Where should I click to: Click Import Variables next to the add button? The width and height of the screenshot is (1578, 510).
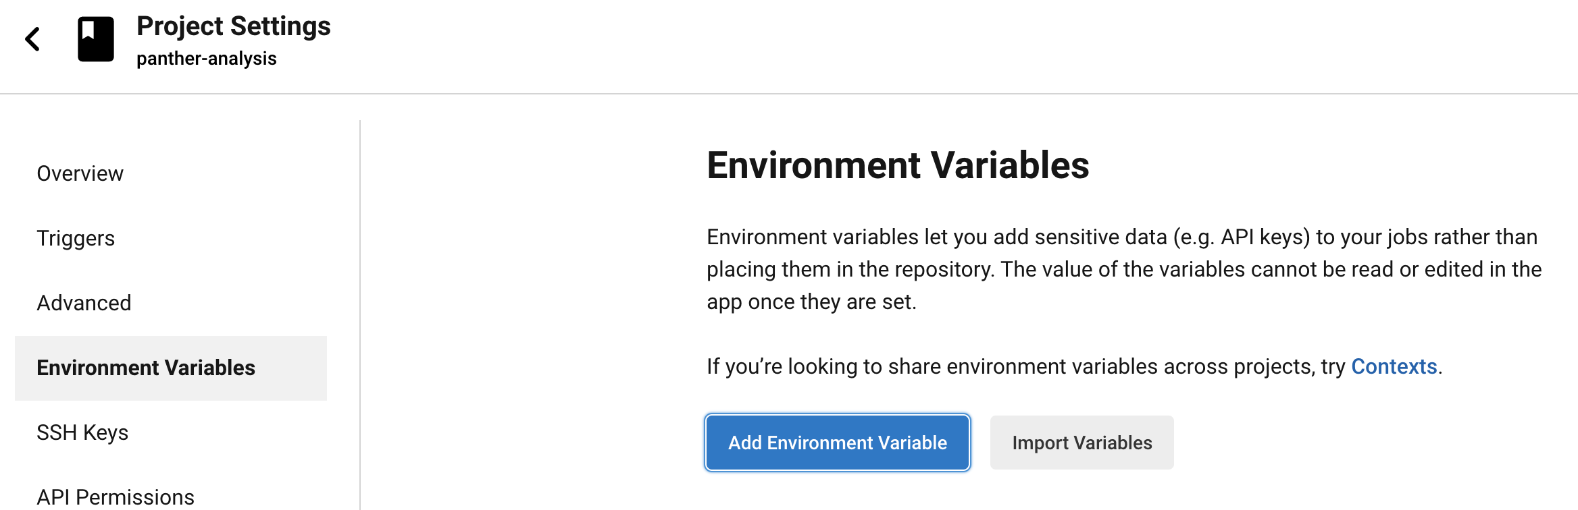(1081, 443)
